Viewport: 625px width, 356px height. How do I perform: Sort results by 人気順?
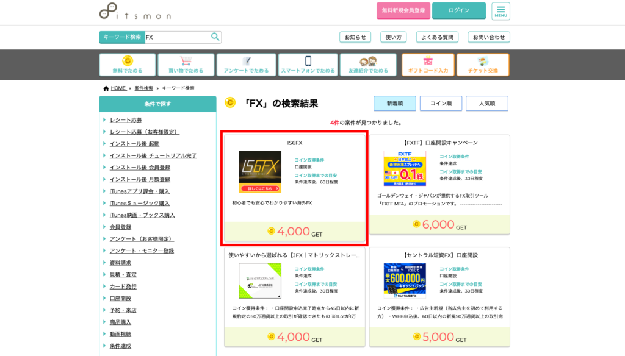[x=486, y=104]
